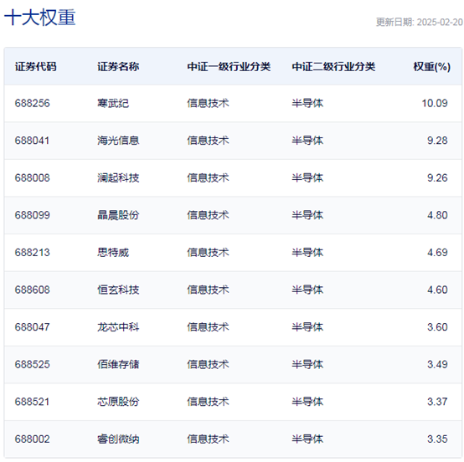The height and width of the screenshot is (462, 464).
Task: Select security name 澜起科技
Action: pos(118,177)
